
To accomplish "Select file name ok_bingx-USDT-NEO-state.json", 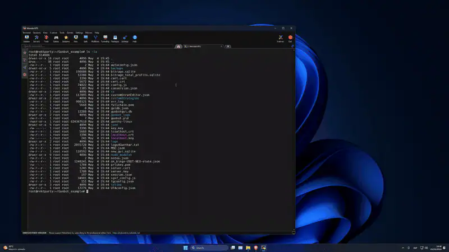I will (135, 161).
